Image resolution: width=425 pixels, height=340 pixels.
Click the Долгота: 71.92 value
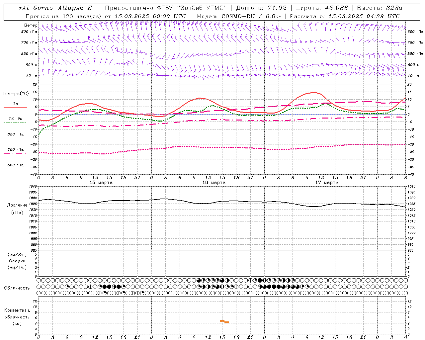[x=261, y=8]
